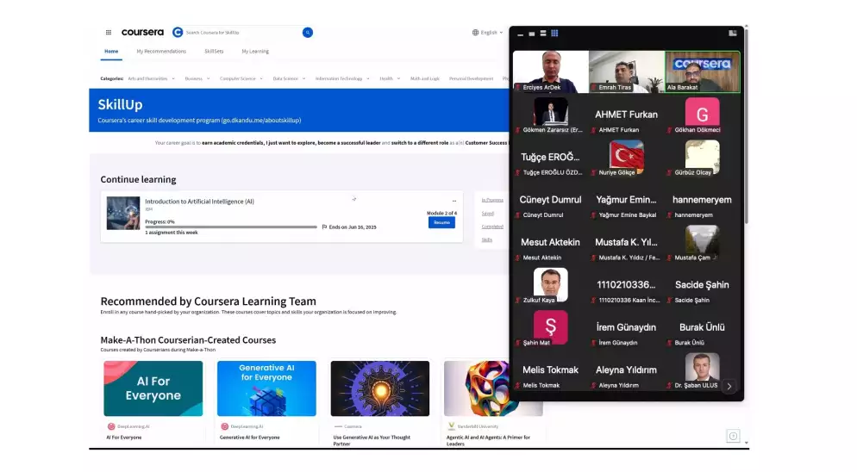The width and height of the screenshot is (857, 472).
Task: Click Gökmen Zararsız's profile photo
Action: pos(550,112)
